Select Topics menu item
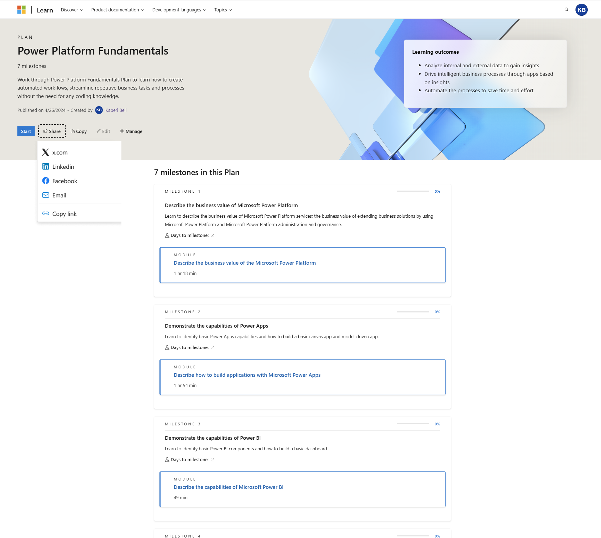This screenshot has width=601, height=538. tap(224, 9)
